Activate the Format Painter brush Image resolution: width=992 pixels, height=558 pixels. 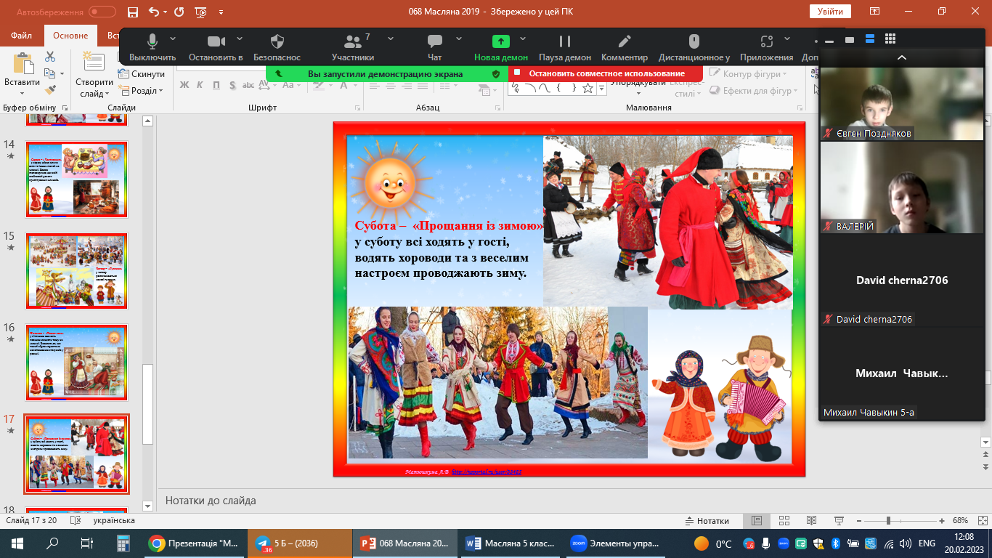(50, 90)
